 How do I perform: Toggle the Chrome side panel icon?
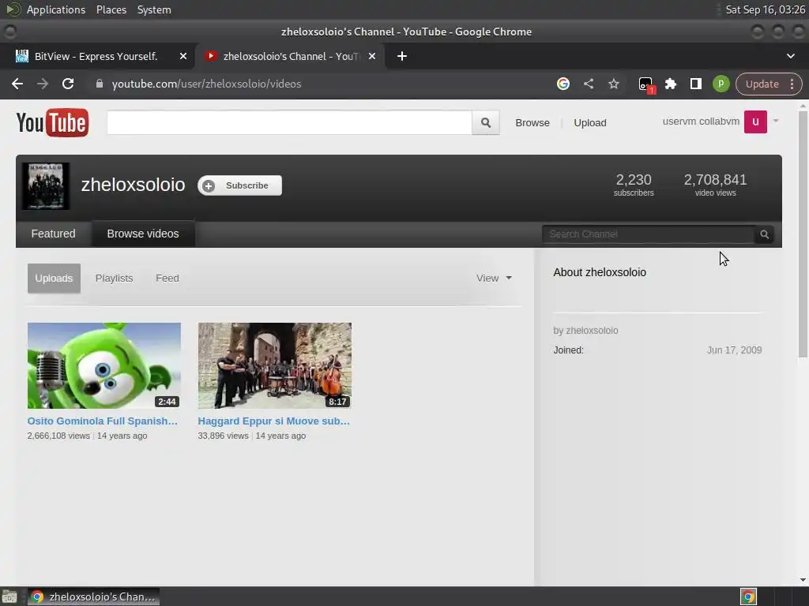[696, 84]
